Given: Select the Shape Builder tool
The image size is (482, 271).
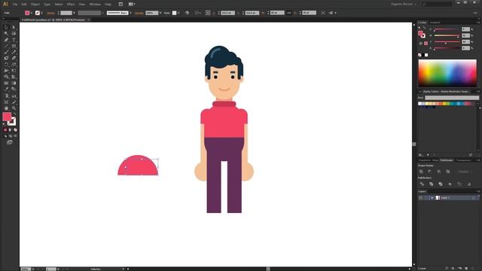Looking at the screenshot, I should click(6, 77).
